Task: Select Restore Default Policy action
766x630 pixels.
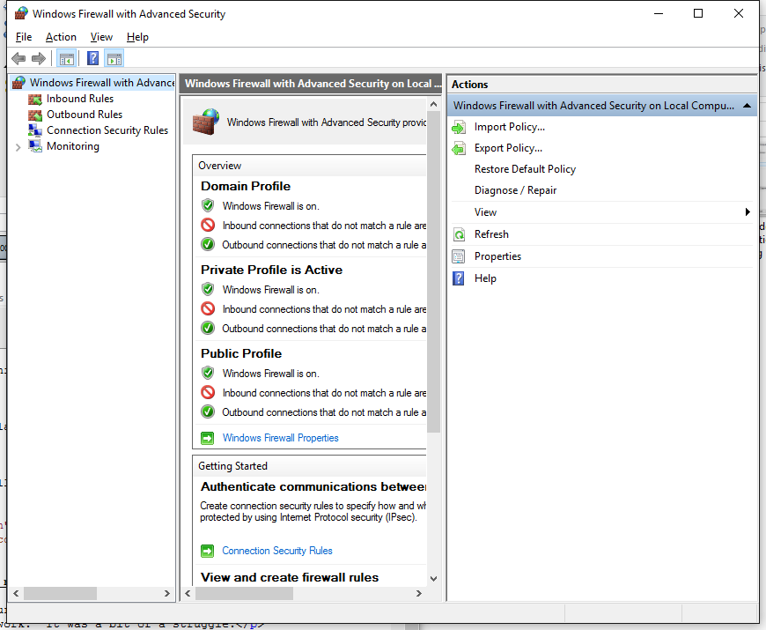Action: pos(525,169)
